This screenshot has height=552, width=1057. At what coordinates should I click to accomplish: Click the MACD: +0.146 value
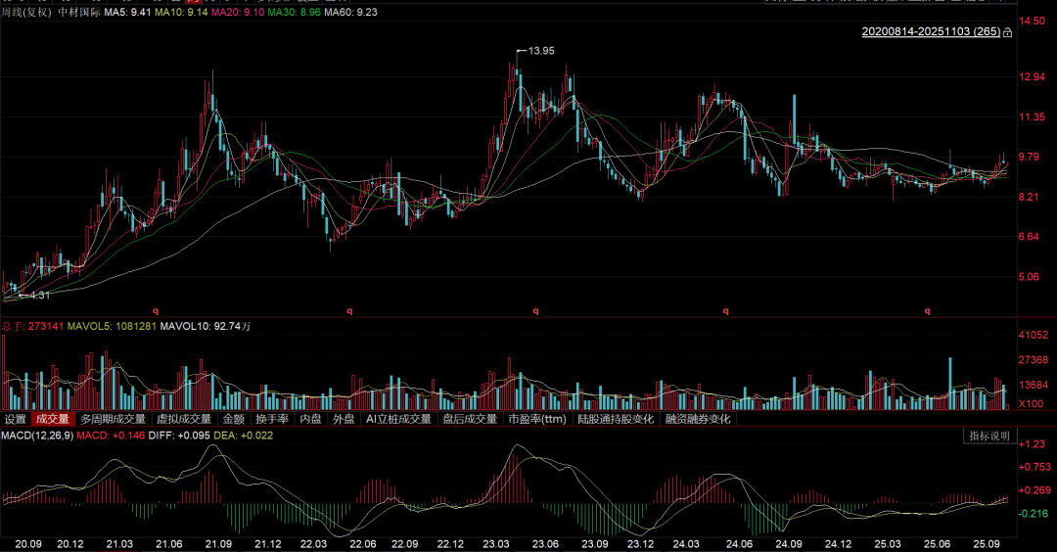[111, 436]
